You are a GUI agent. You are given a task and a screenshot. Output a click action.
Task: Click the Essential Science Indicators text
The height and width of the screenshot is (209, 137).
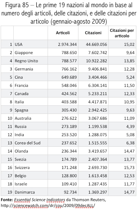pyautogui.click(x=39, y=200)
